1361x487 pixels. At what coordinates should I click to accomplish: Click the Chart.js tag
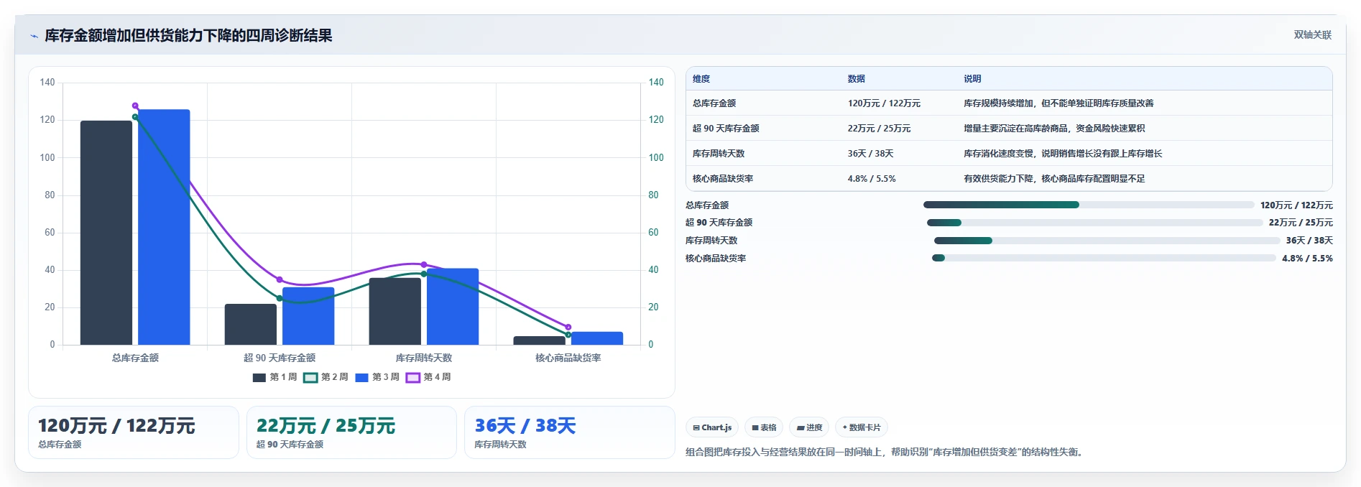(x=712, y=427)
